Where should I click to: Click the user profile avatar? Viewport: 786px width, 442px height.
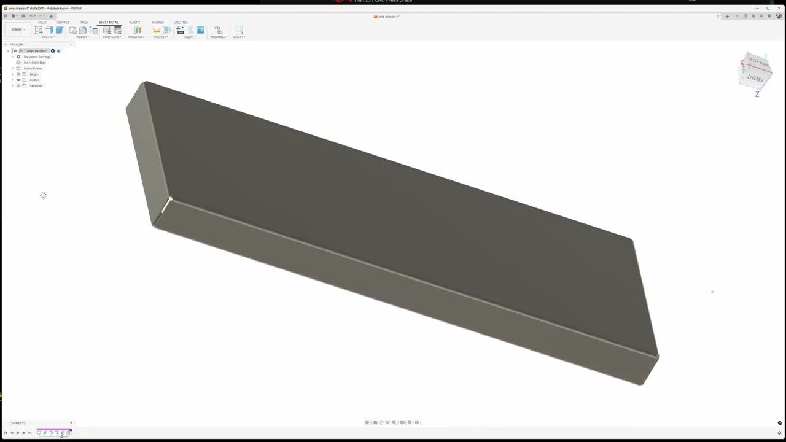779,16
